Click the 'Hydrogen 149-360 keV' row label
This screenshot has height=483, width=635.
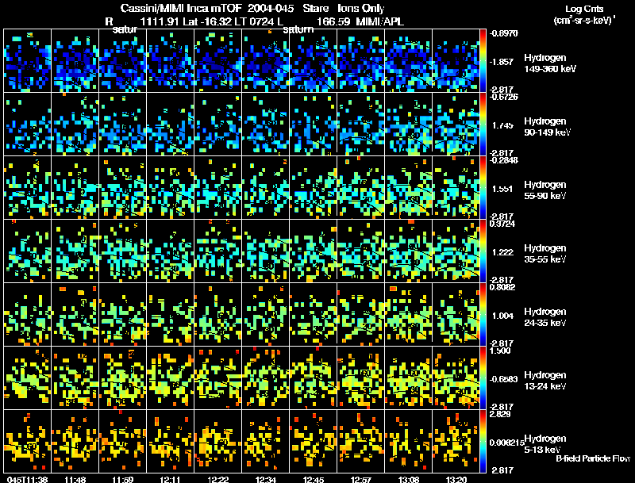pyautogui.click(x=549, y=63)
